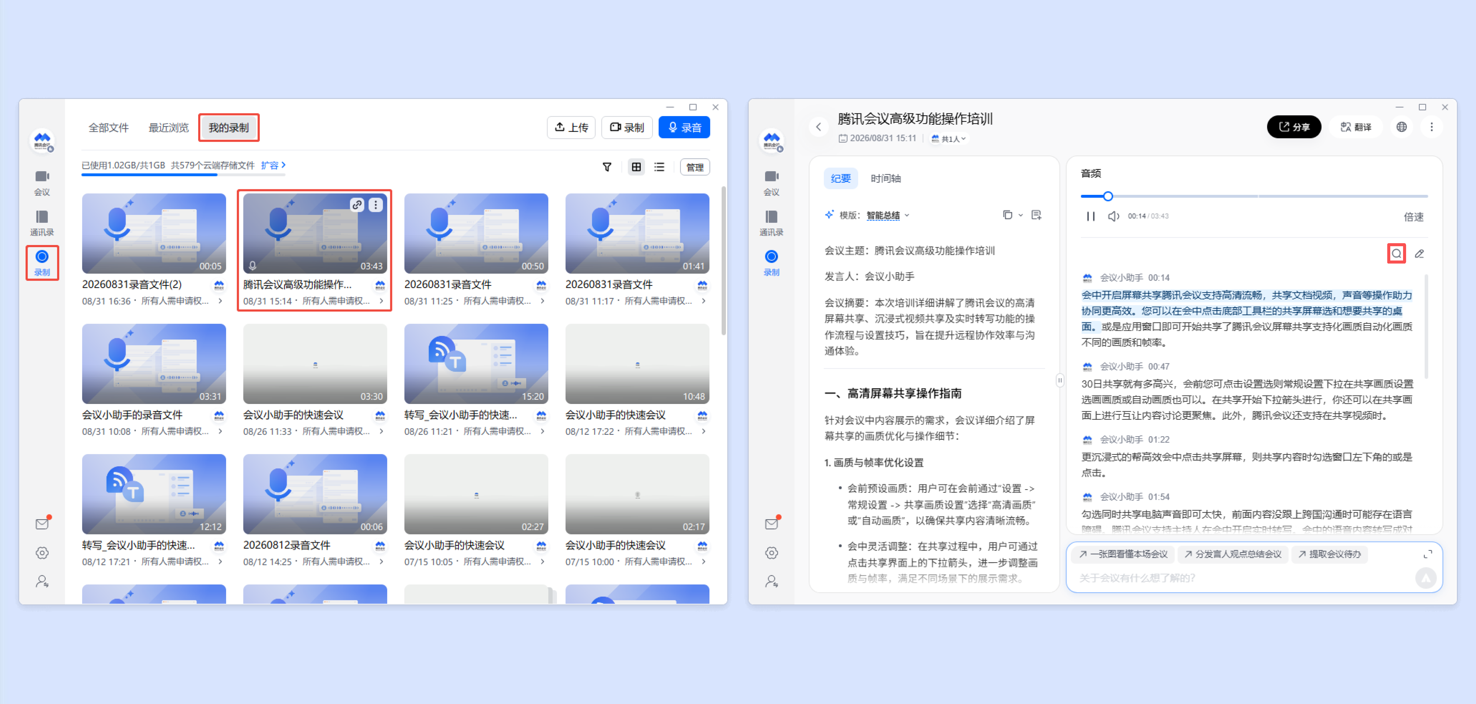
Task: Click the link icon on 腾讯会议高级功能操作 thumbnail
Action: click(x=357, y=205)
